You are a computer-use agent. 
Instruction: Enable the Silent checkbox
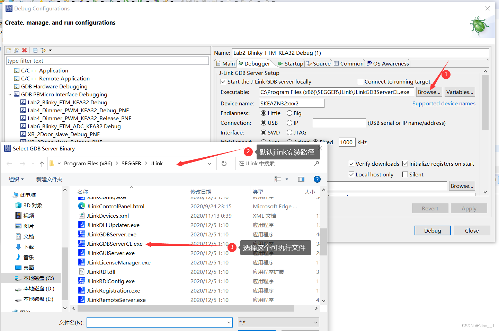pyautogui.click(x=405, y=174)
